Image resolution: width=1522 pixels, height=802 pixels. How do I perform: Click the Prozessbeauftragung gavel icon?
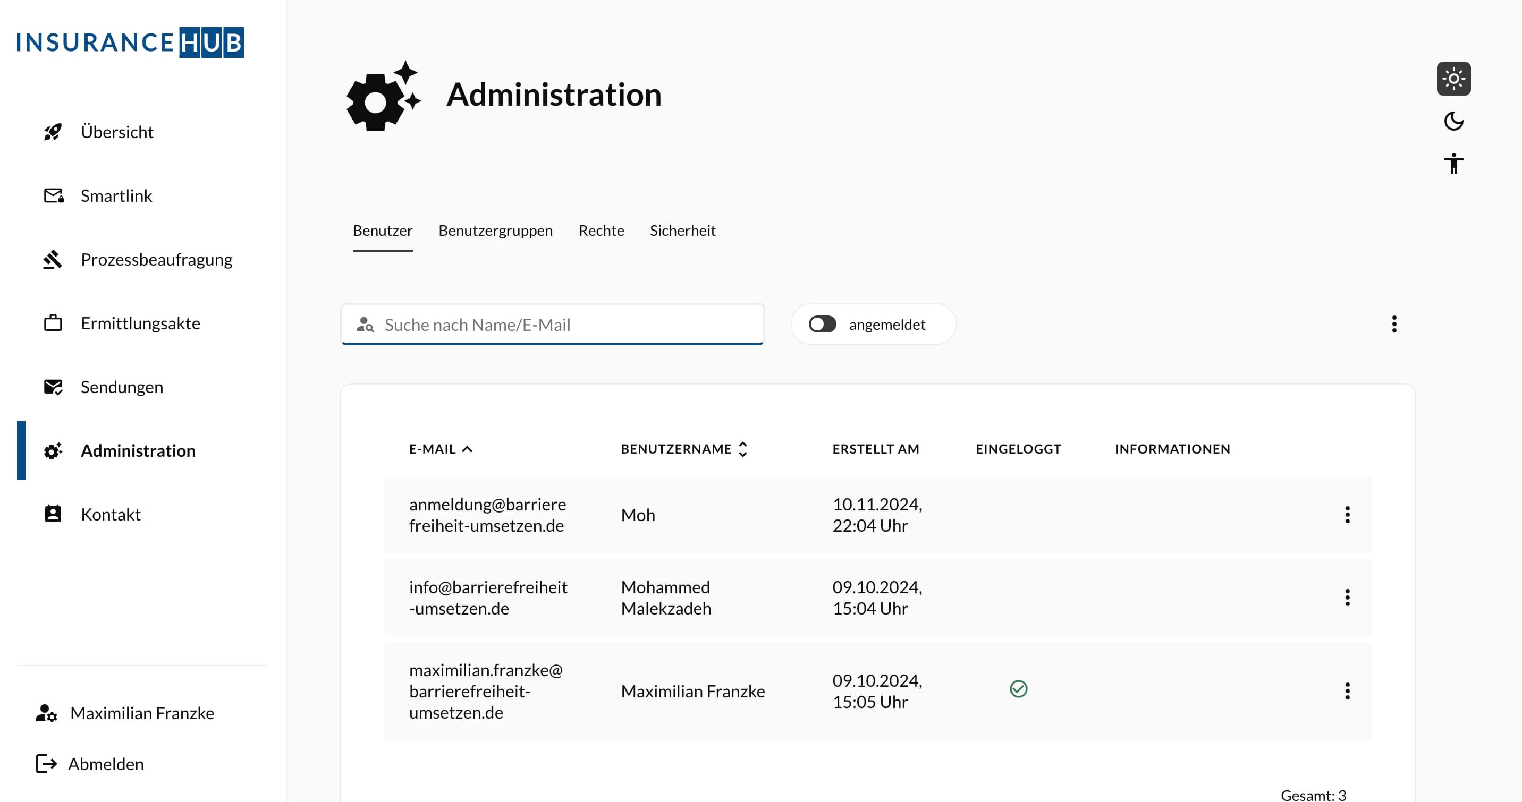[x=53, y=259]
